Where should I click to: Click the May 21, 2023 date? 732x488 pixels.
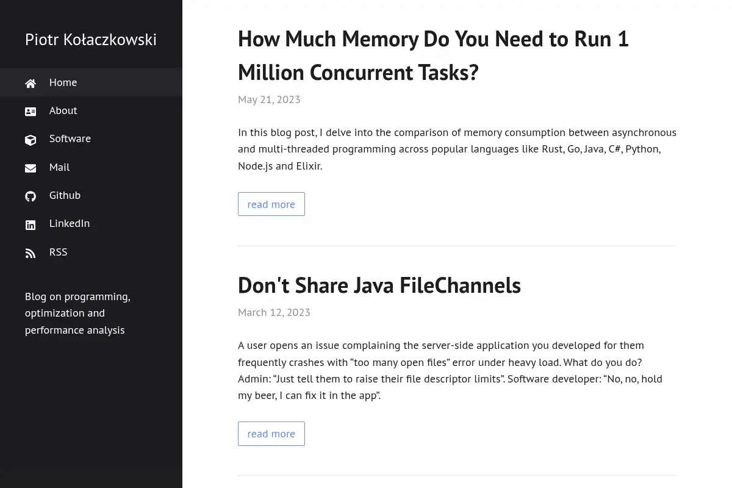point(269,99)
